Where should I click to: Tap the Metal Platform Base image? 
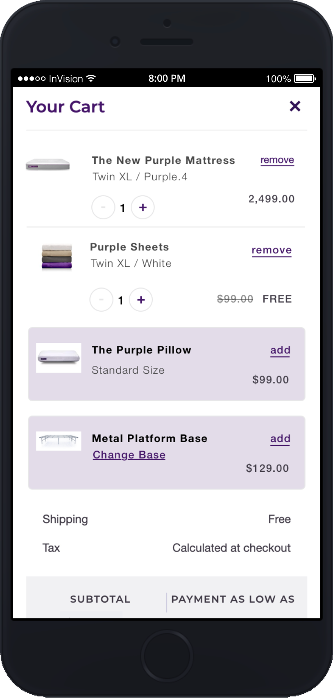59,441
